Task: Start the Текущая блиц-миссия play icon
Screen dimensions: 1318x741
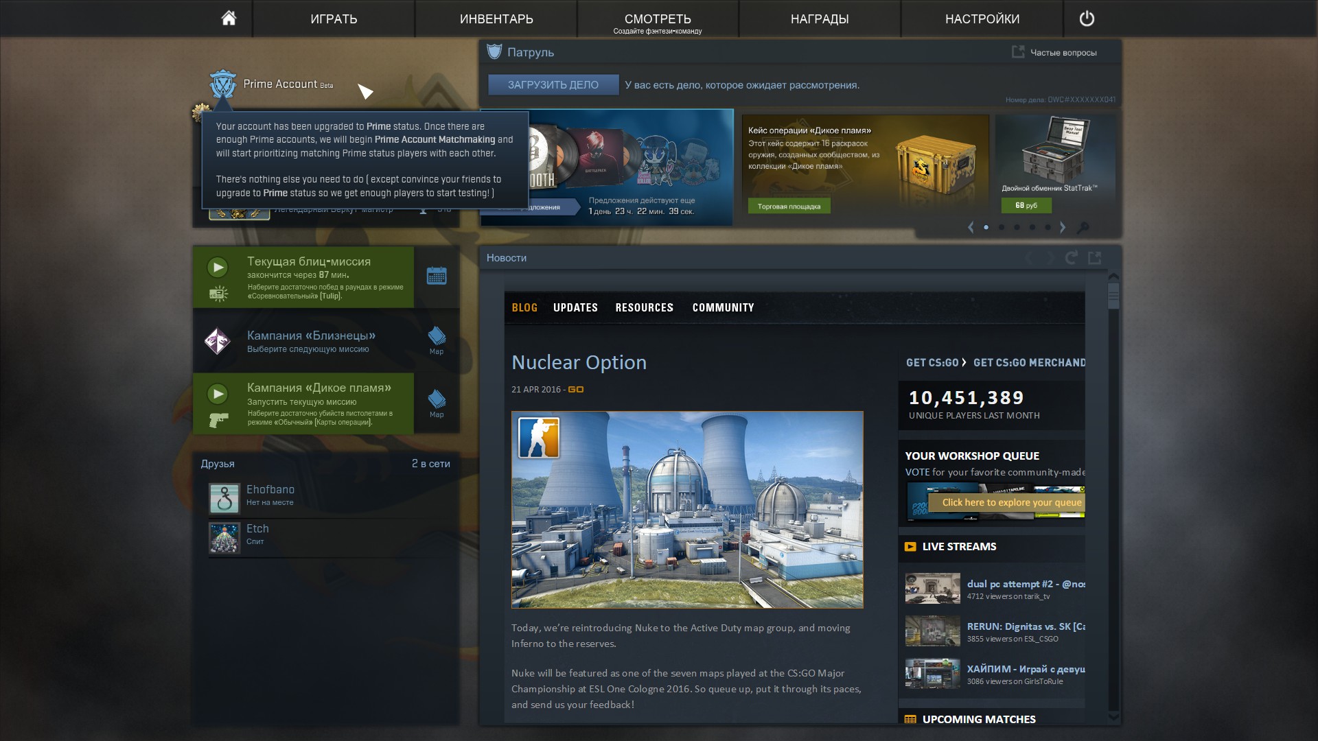Action: [x=218, y=266]
